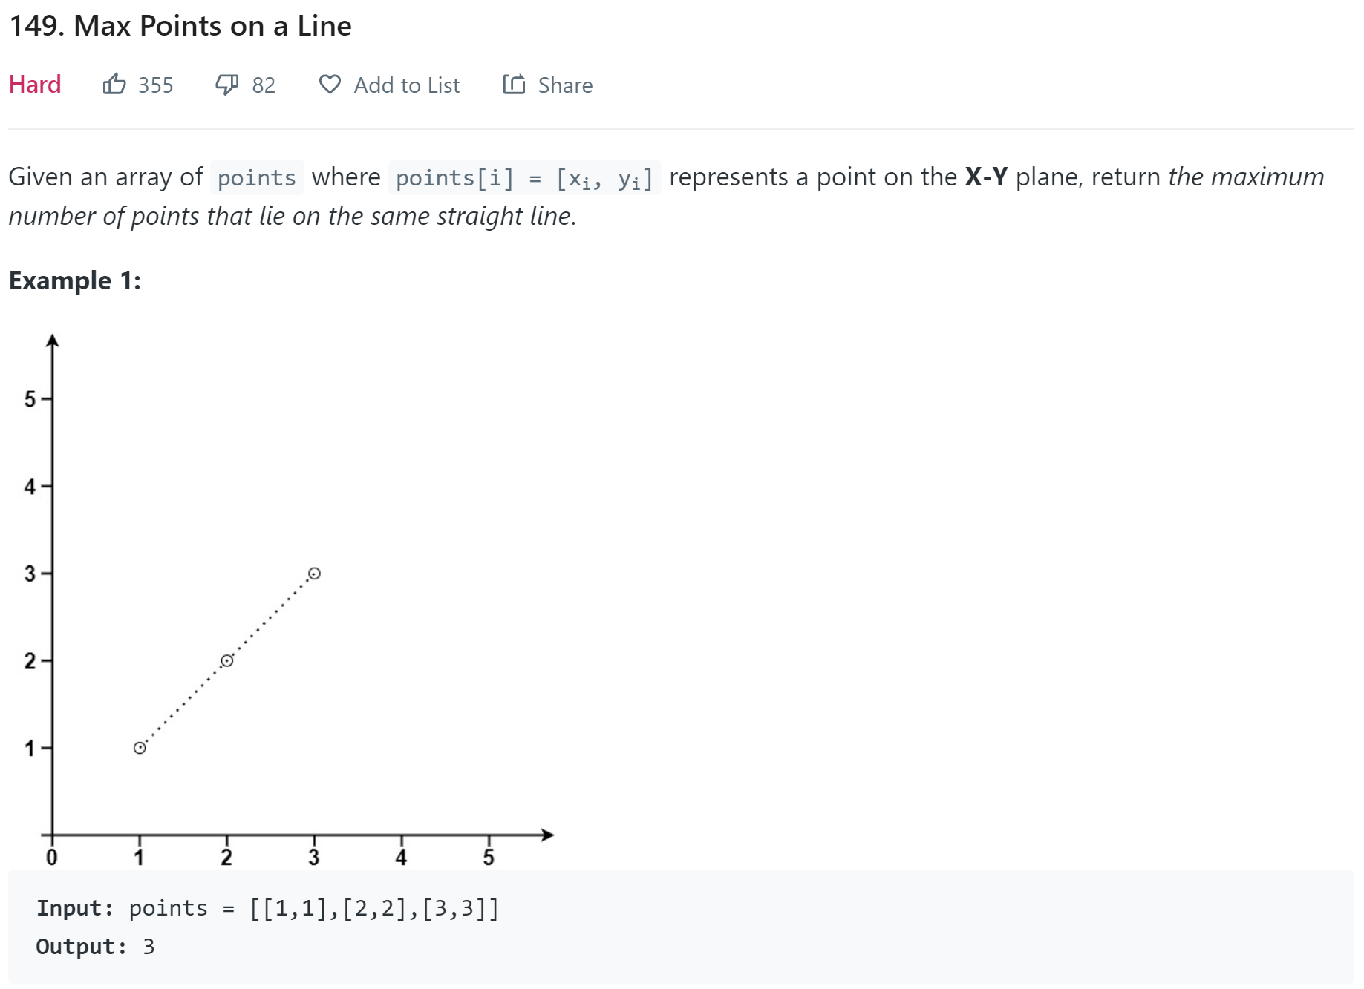Upvote the problem with the thumbs-up icon
The width and height of the screenshot is (1364, 989).
(x=114, y=85)
